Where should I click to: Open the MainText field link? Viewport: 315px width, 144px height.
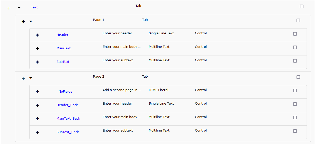[63, 48]
